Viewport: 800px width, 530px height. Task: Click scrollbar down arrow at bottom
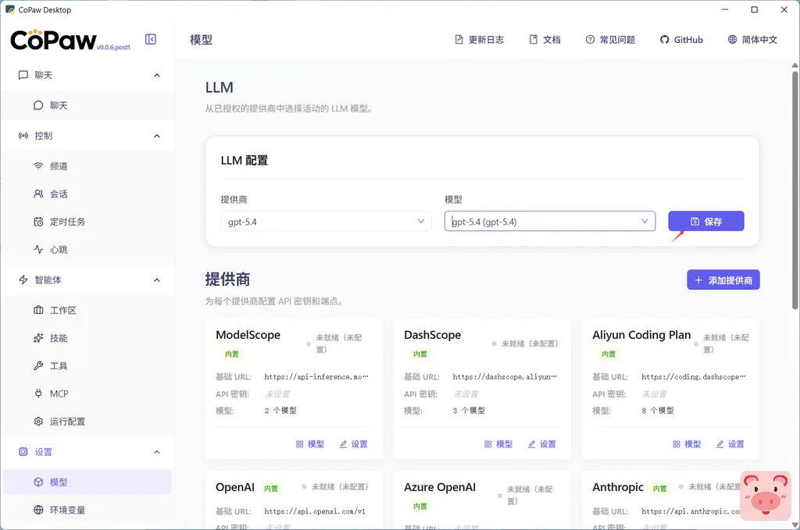click(x=795, y=525)
